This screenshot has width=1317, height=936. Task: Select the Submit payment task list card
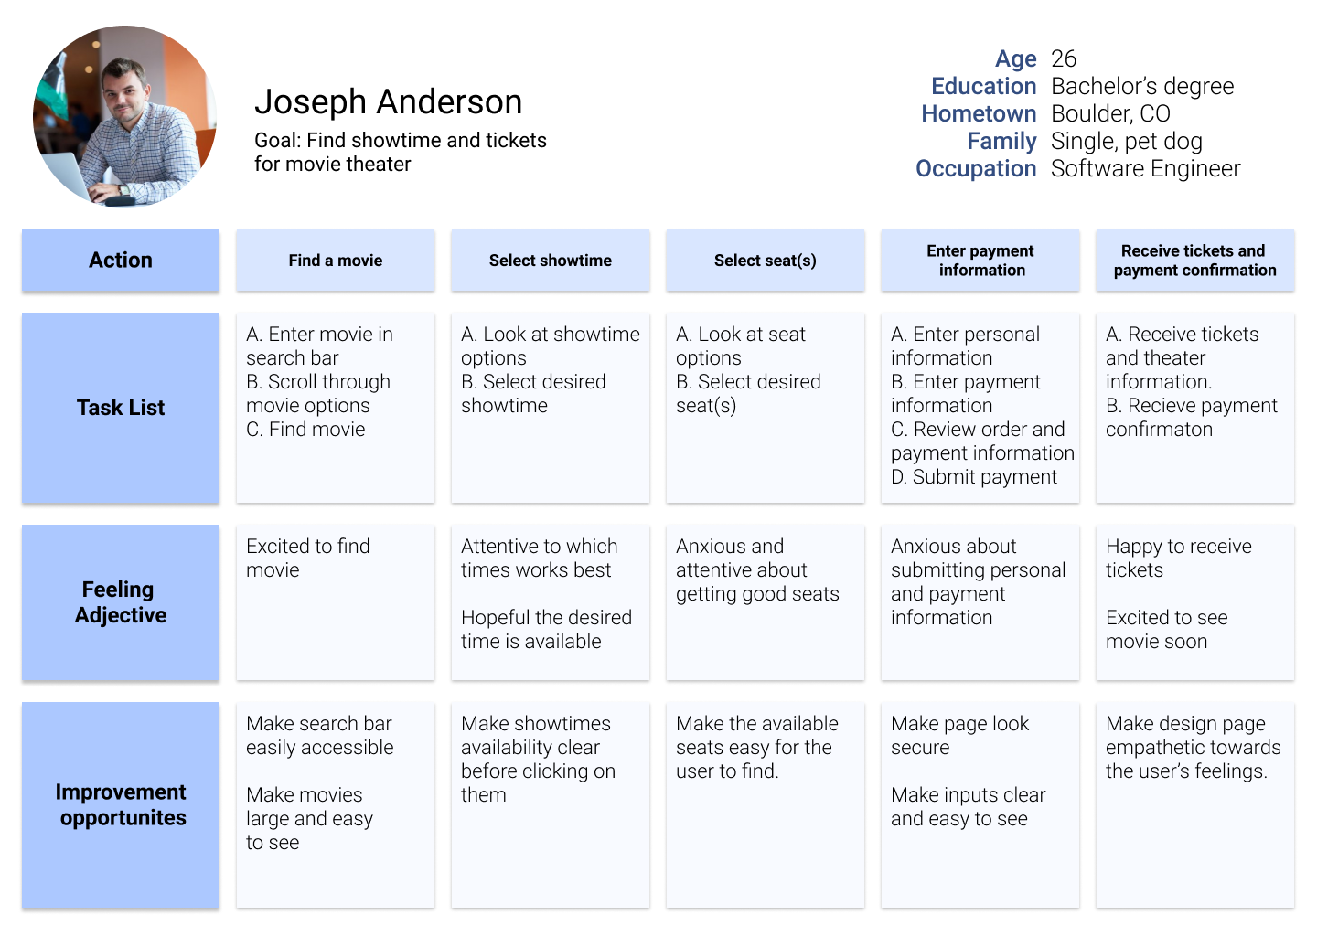click(x=980, y=408)
